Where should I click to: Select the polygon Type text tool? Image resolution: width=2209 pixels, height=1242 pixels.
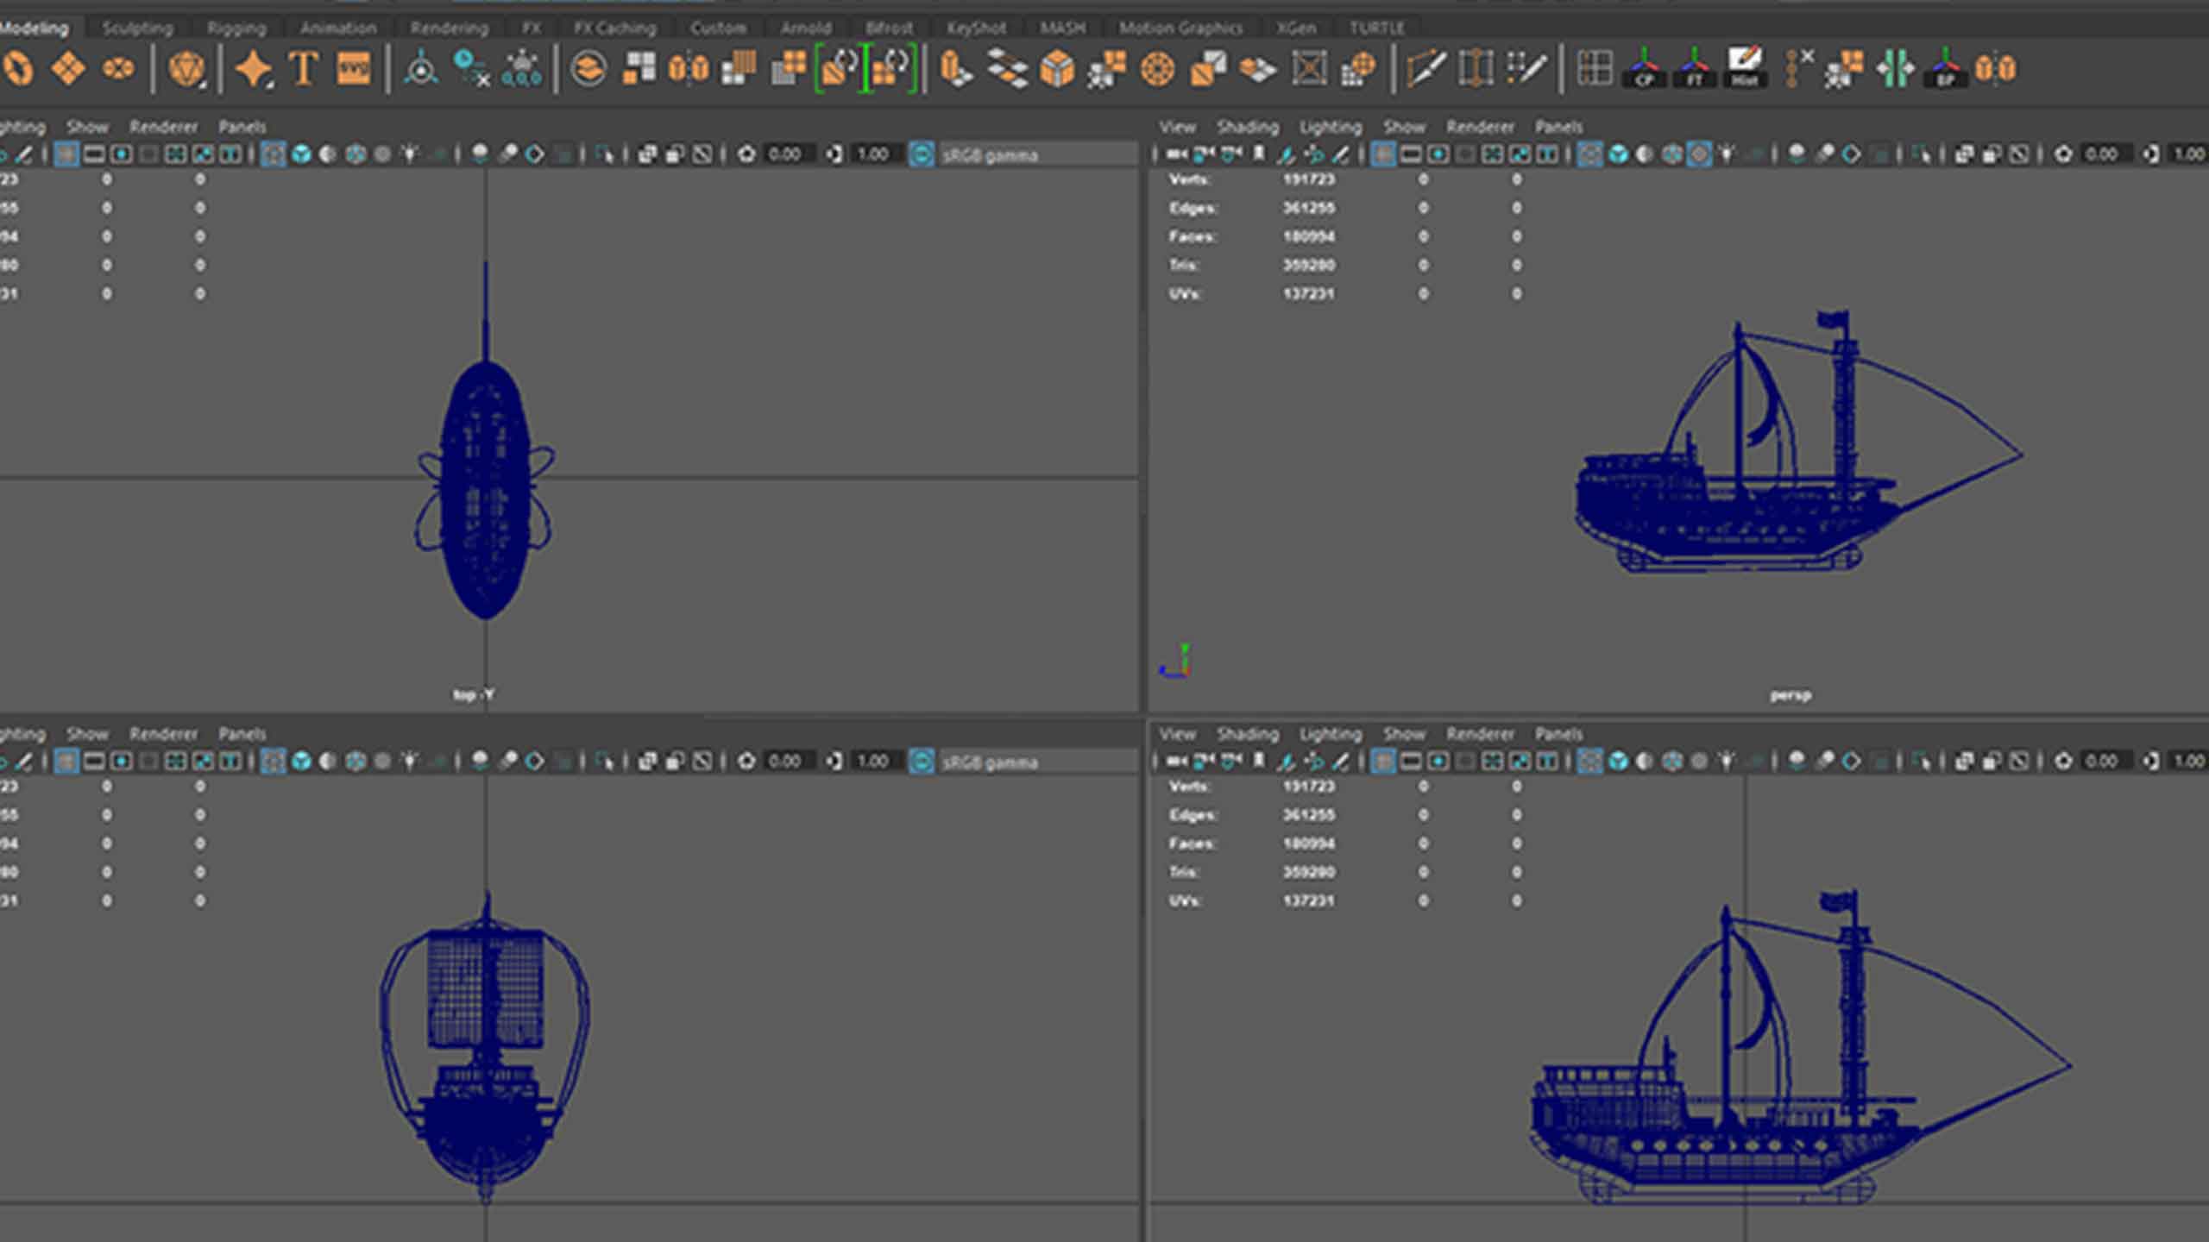tap(303, 69)
